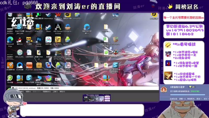Open the HFSetup box installer icon

click(115, 41)
